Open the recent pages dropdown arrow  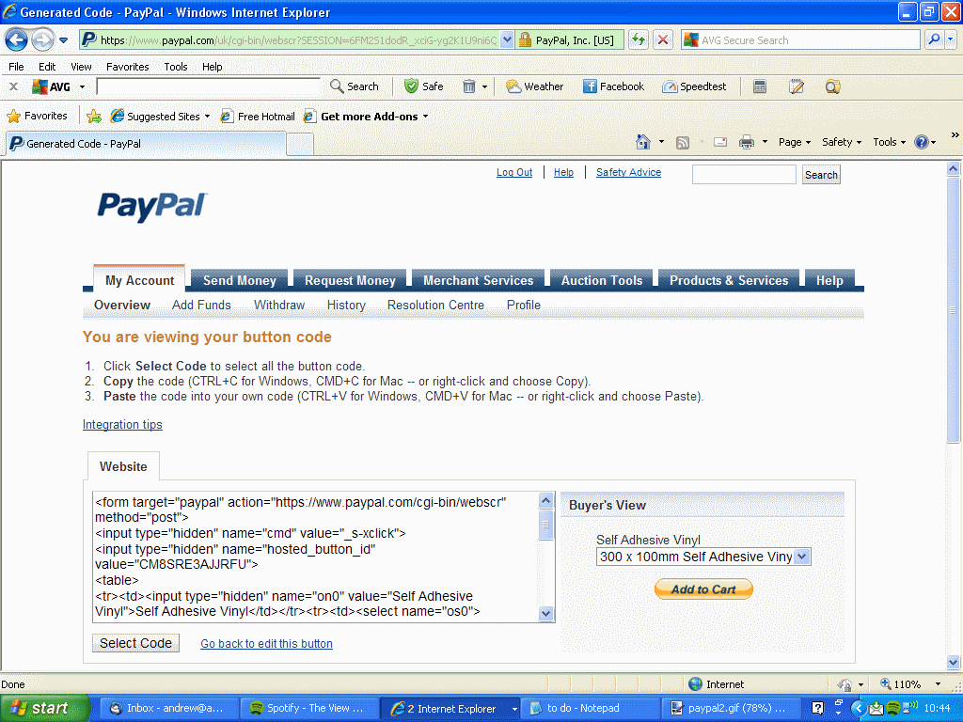click(x=63, y=40)
